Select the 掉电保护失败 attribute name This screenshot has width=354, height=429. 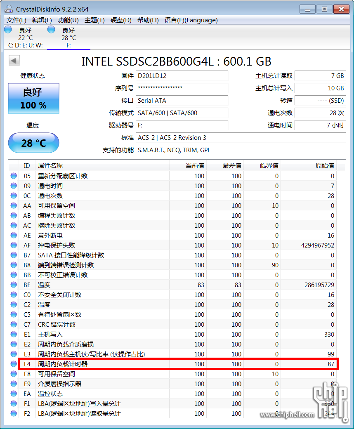tap(57, 245)
